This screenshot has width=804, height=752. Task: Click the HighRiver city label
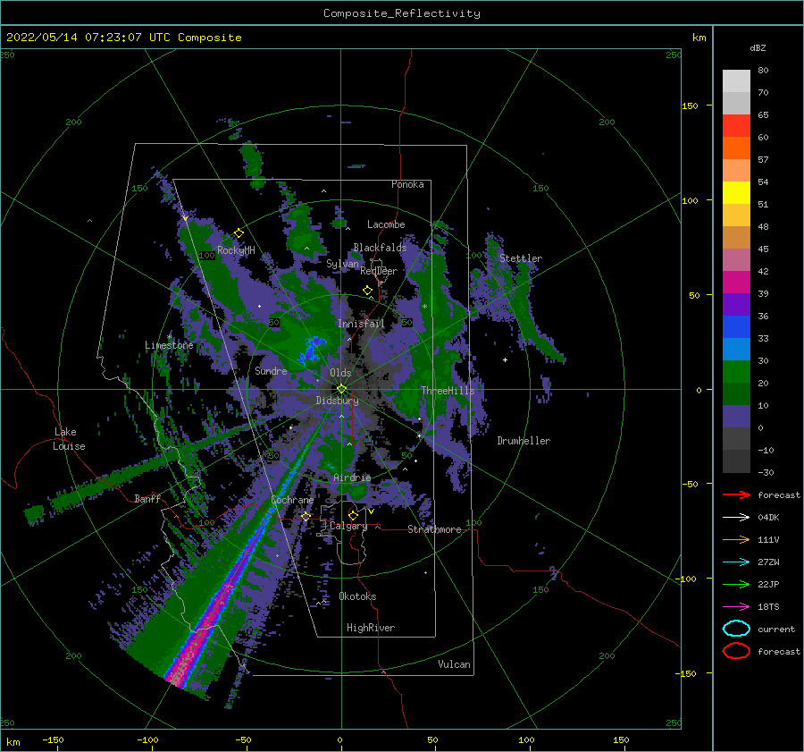tap(371, 628)
